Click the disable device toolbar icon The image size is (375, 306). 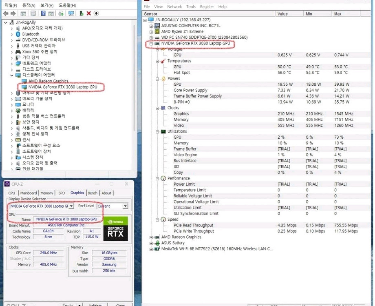96,13
